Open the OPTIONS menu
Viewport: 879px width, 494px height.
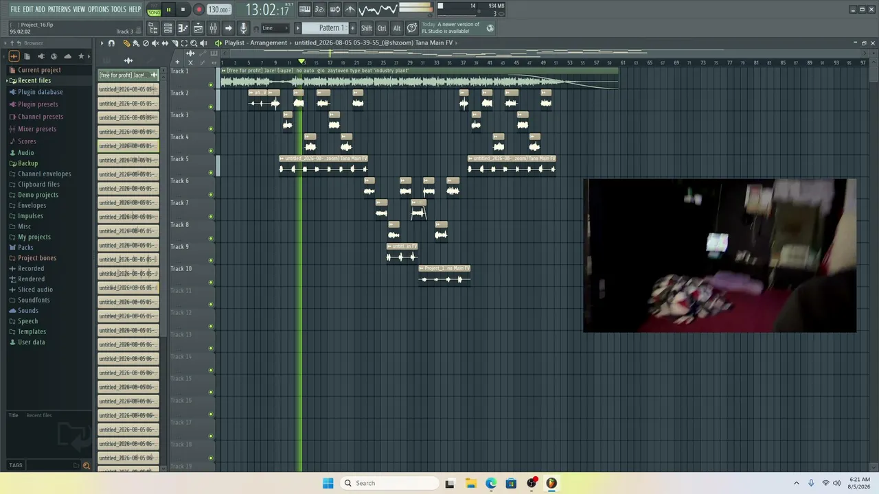(x=98, y=9)
